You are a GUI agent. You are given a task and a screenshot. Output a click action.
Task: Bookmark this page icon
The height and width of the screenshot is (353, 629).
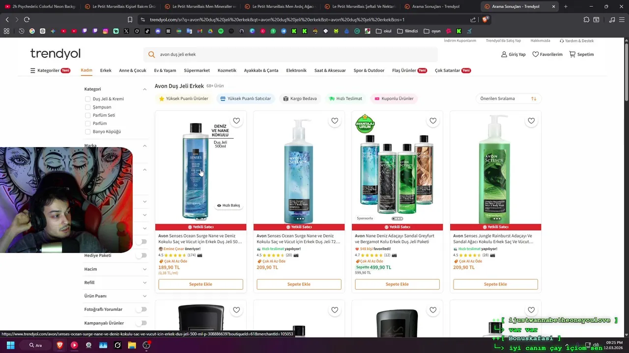click(x=130, y=20)
